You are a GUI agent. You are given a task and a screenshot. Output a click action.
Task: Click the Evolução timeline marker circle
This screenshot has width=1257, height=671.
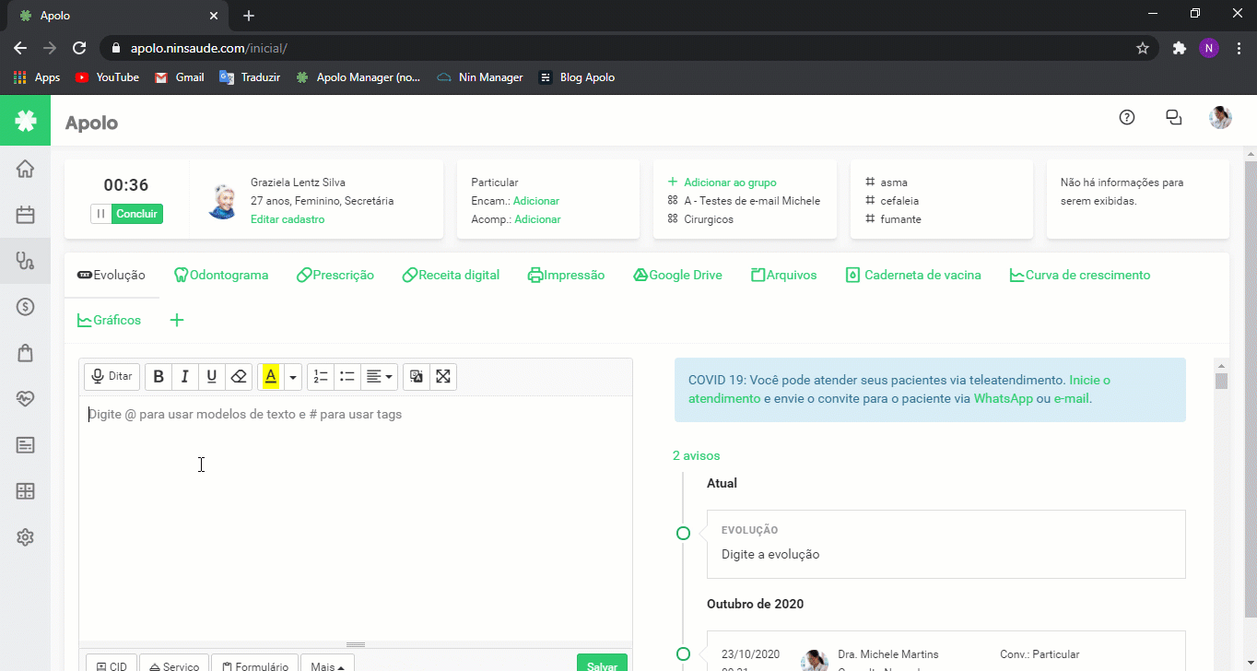(683, 533)
